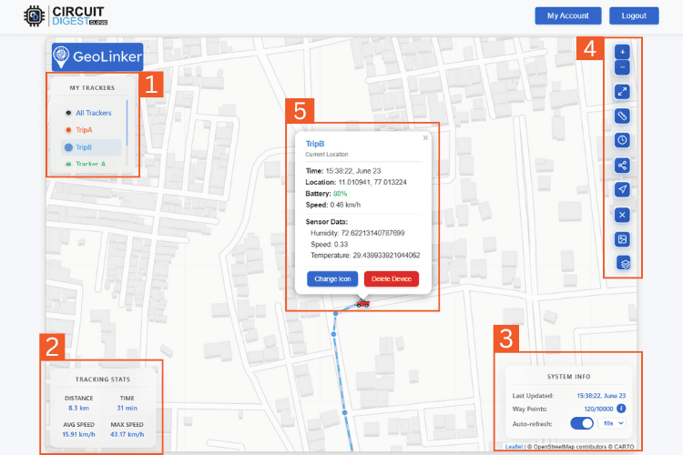The image size is (683, 455).
Task: Zoom out with the map minus button
Action: pyautogui.click(x=622, y=67)
